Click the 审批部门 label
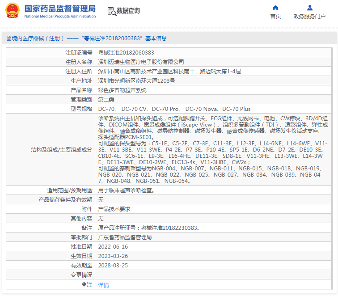This screenshot has width=338, height=296. pyautogui.click(x=81, y=237)
